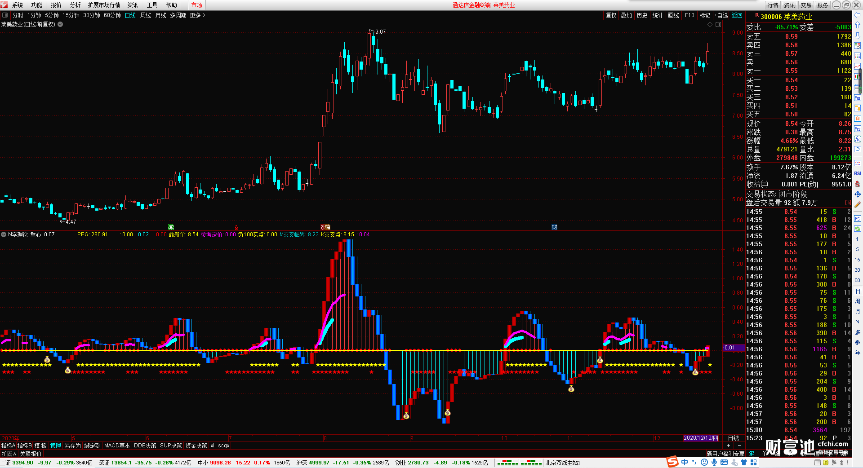Screen dimensions: 863x468
Task: Click the up arrow icon in right sidebar
Action: pyautogui.click(x=858, y=25)
